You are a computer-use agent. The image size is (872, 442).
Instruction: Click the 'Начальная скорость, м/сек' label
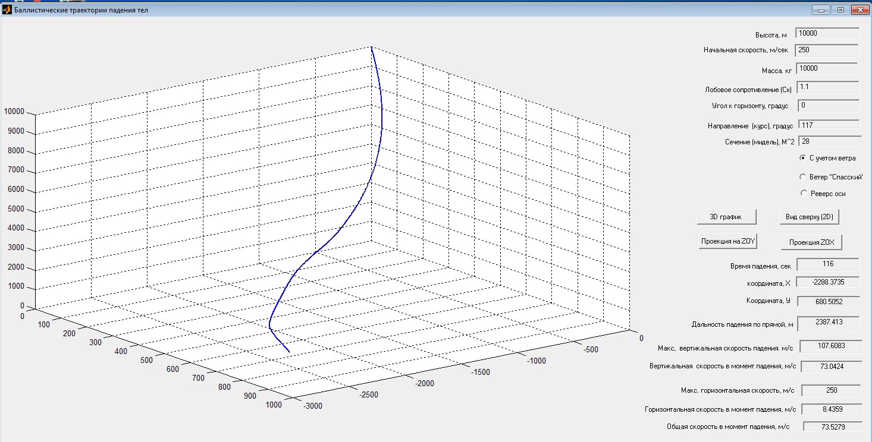pos(745,50)
